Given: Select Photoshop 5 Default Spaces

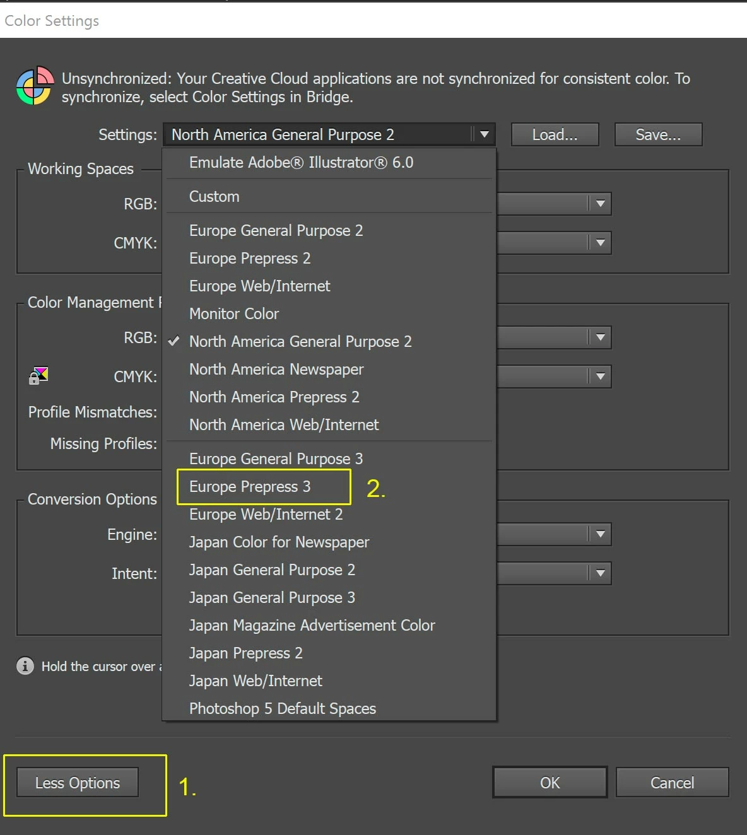Looking at the screenshot, I should tap(329, 709).
